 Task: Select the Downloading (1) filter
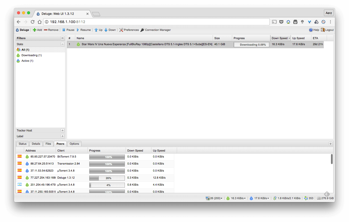tap(31, 55)
